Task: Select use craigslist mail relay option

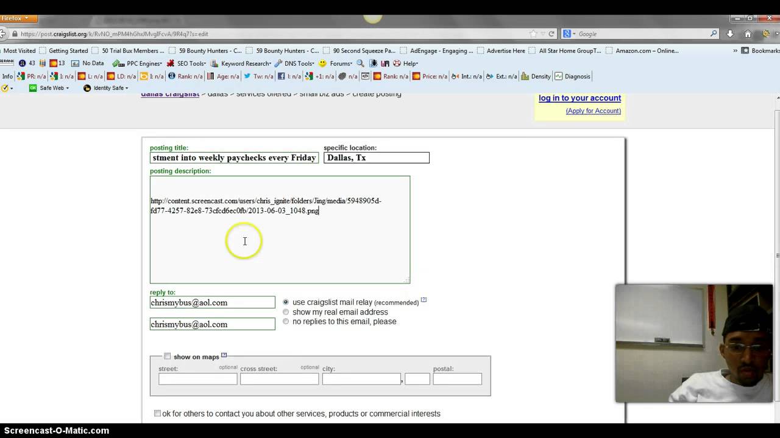Action: tap(286, 302)
